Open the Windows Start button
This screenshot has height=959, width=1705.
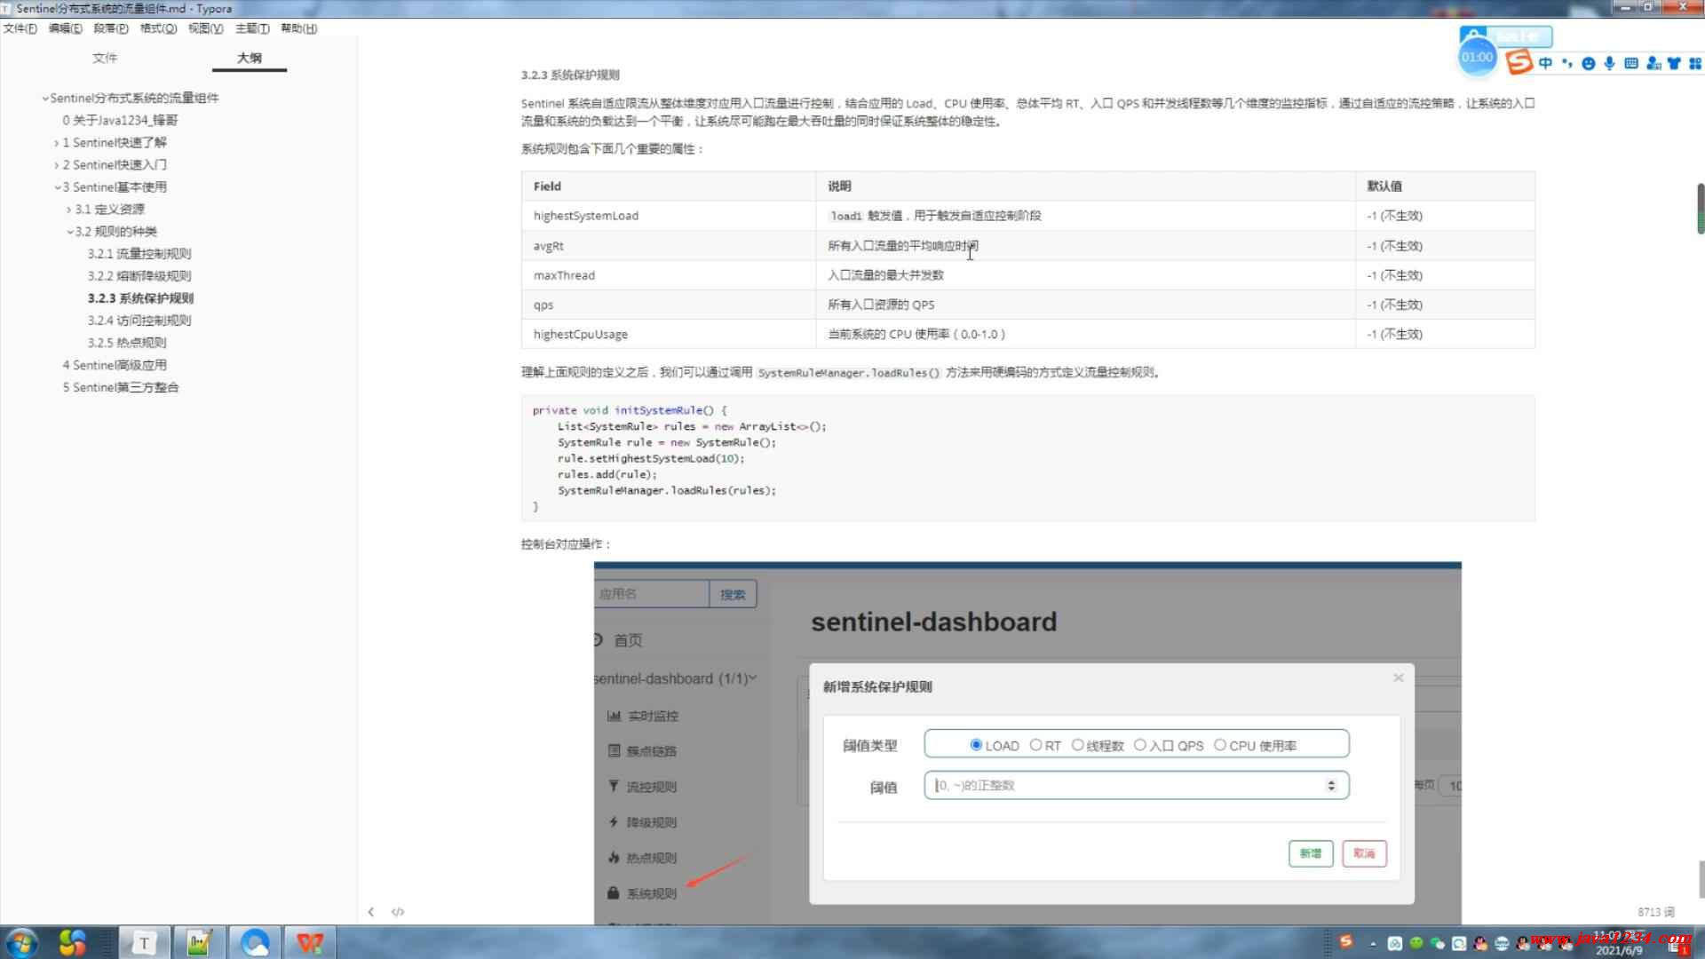click(x=21, y=942)
